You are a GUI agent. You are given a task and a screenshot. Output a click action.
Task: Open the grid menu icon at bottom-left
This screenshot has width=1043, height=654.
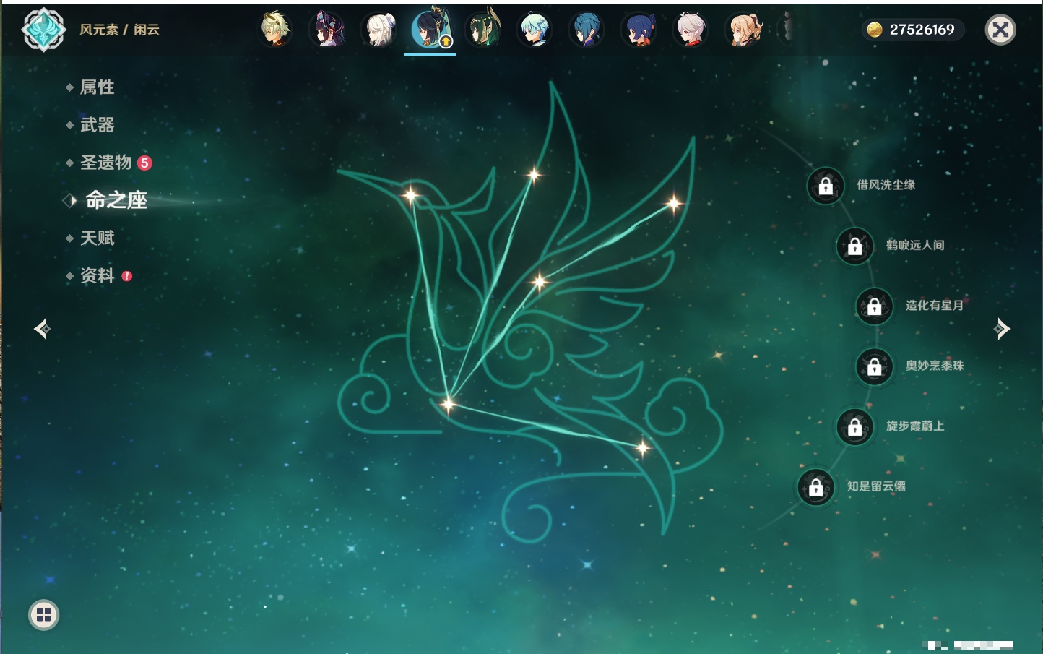tap(43, 615)
